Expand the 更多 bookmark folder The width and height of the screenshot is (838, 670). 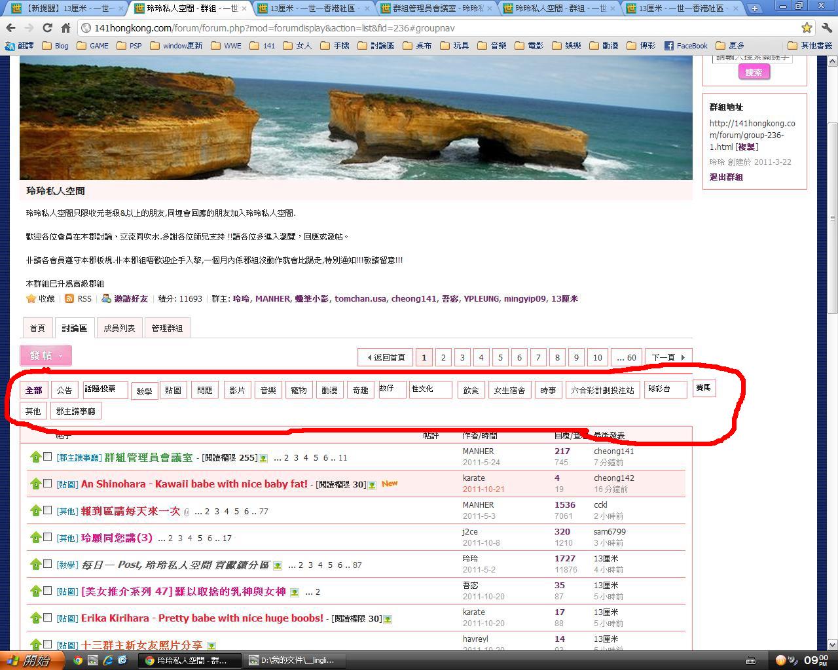tap(730, 46)
